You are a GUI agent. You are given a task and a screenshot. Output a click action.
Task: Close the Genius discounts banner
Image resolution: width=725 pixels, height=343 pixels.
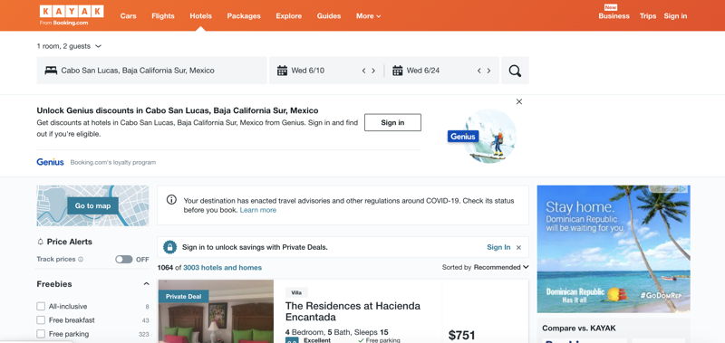[519, 101]
